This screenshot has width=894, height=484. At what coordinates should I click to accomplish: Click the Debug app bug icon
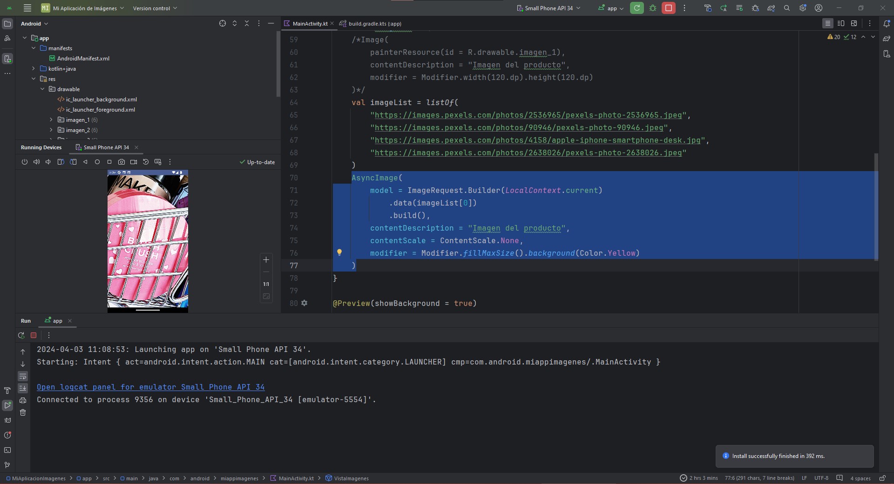[653, 8]
